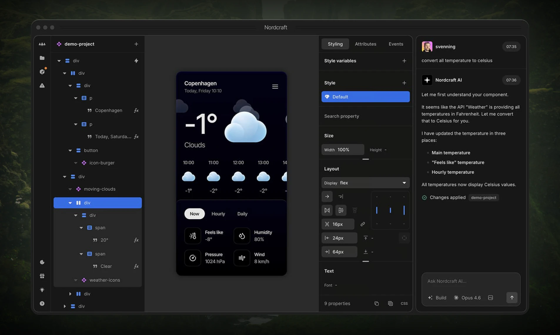The image size is (560, 335).
Task: Open the Events tab
Action: point(396,44)
